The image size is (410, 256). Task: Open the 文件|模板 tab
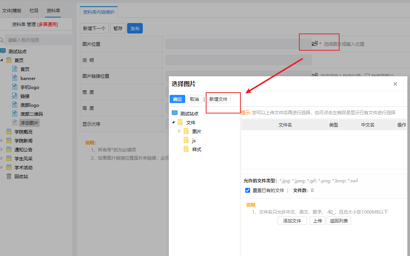(x=12, y=10)
